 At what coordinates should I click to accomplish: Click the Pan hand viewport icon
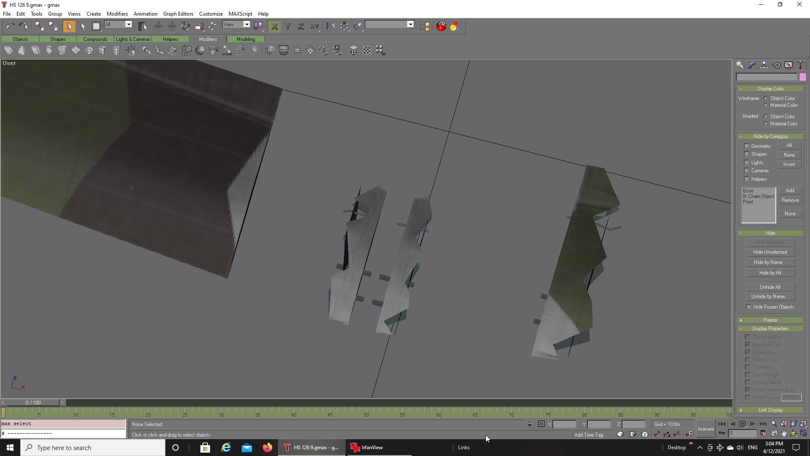pyautogui.click(x=784, y=433)
